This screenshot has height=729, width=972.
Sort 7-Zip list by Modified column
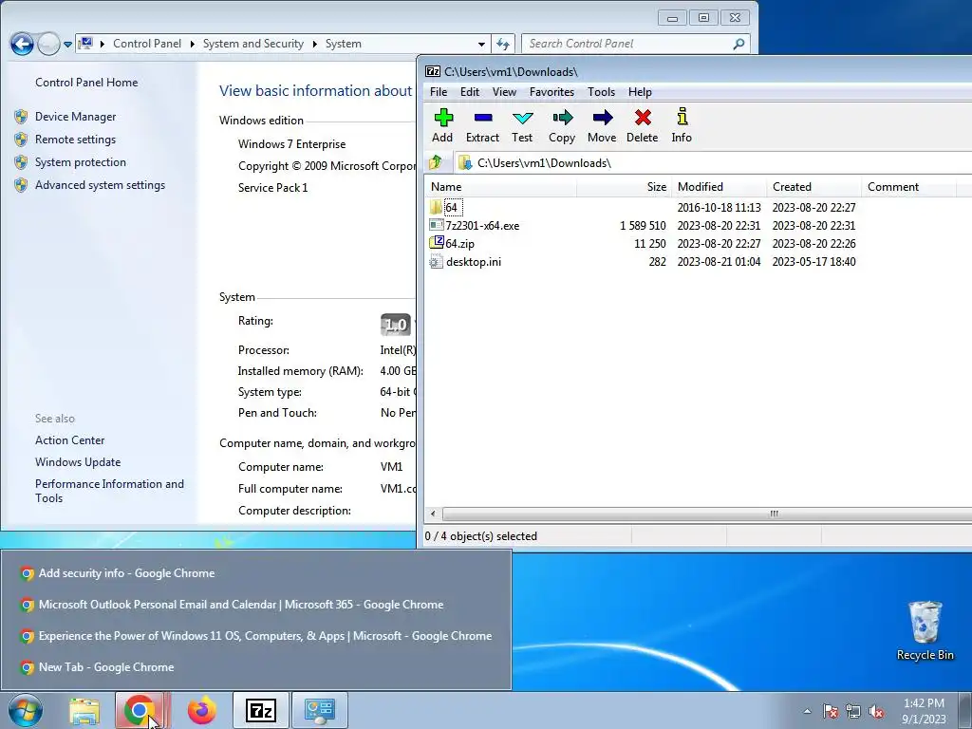(x=720, y=187)
